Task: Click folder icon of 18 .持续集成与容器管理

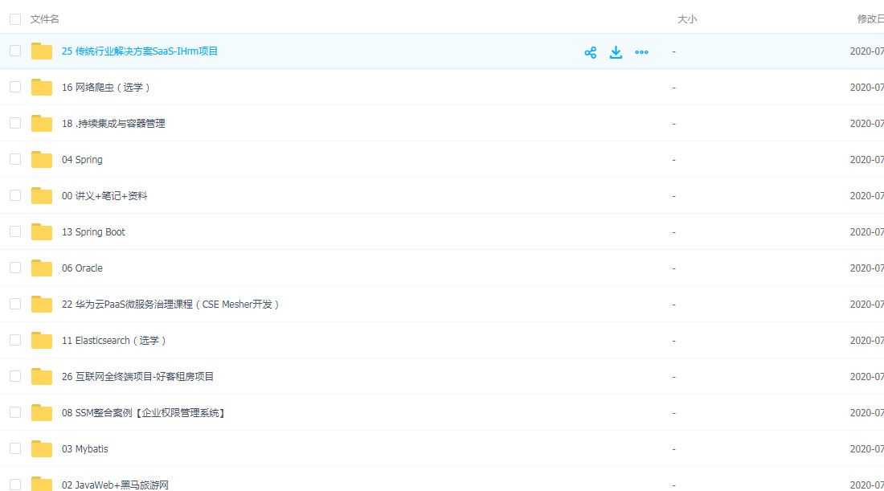Action: (42, 124)
